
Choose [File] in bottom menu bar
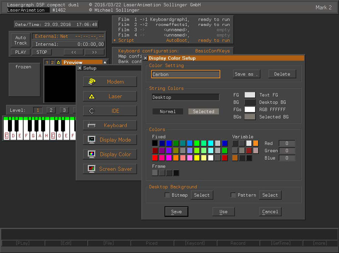pyautogui.click(x=109, y=243)
